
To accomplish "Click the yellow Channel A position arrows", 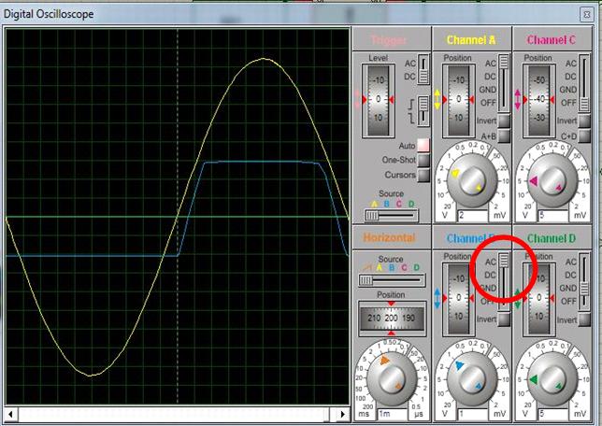I will 437,99.
